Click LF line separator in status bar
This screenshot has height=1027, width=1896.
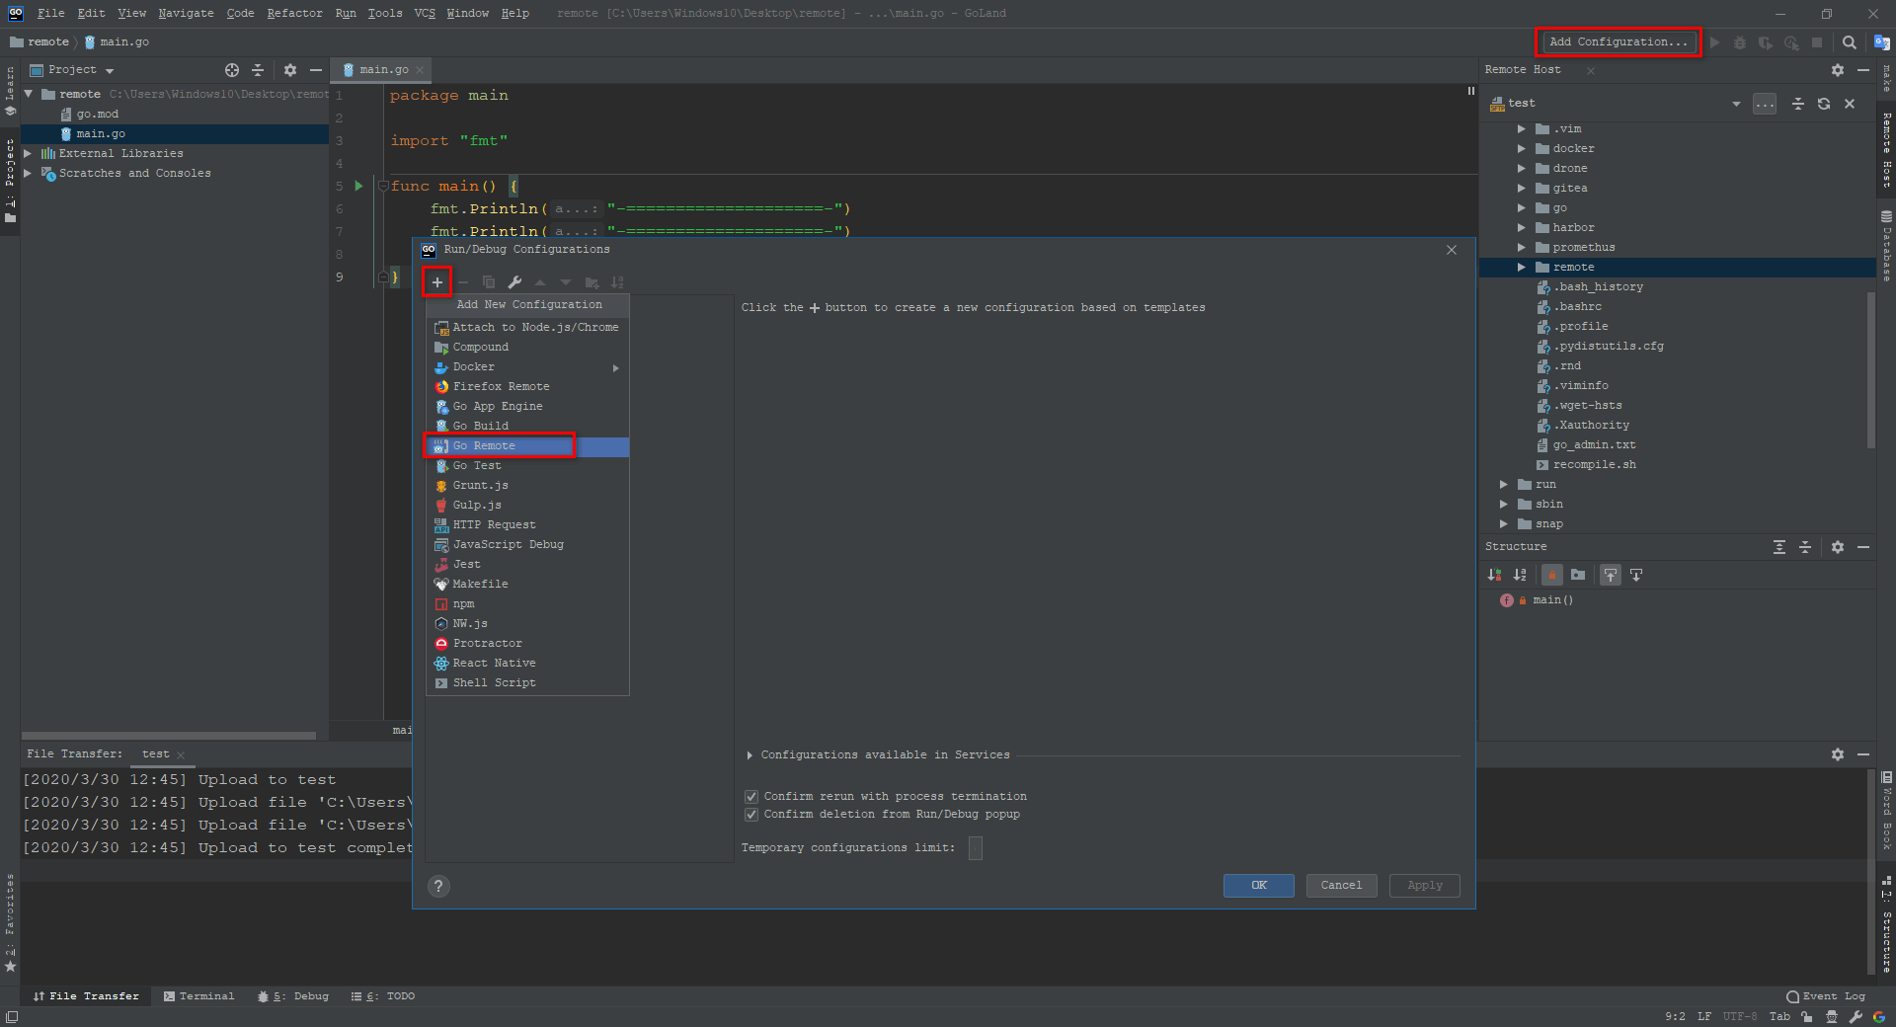click(x=1704, y=1016)
